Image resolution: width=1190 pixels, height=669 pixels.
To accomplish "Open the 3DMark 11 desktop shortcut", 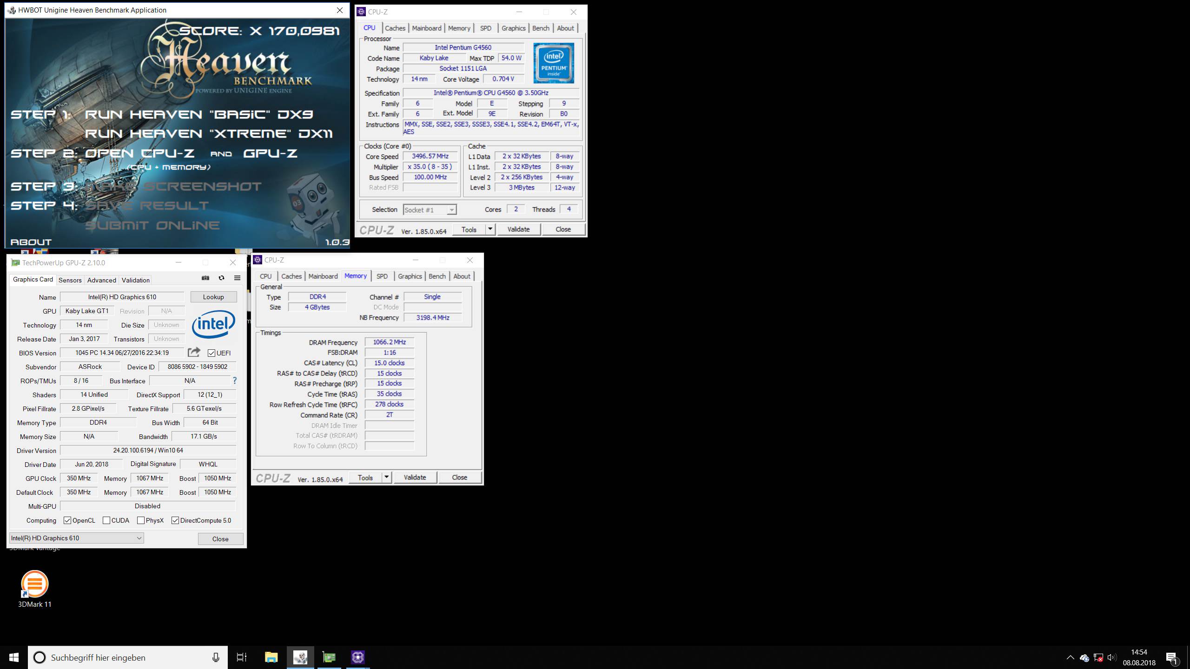I will pos(35,589).
